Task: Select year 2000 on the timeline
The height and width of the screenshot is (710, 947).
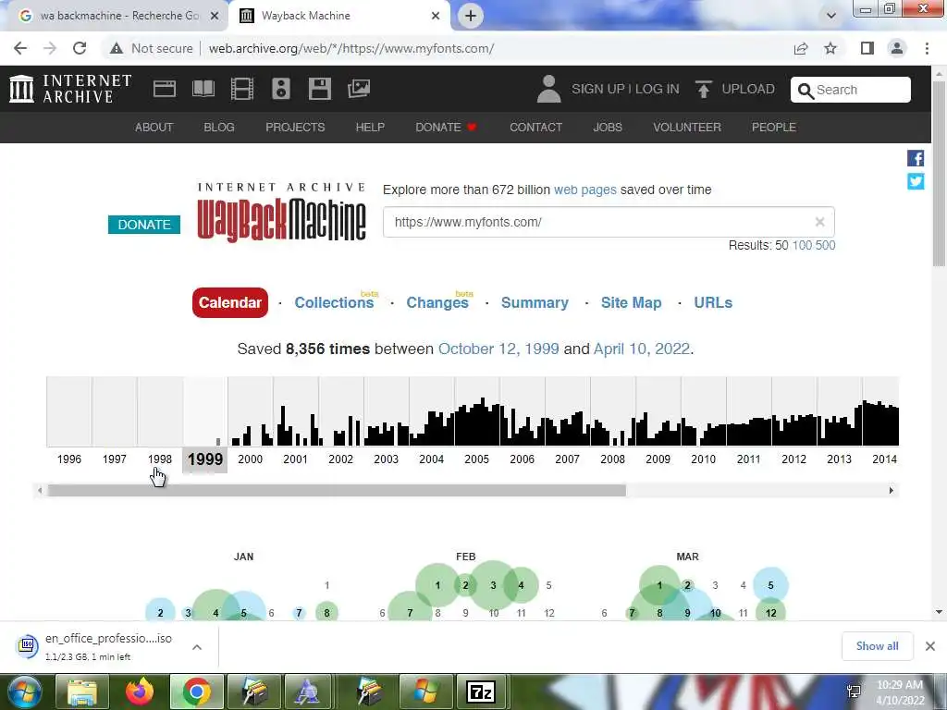Action: tap(250, 459)
